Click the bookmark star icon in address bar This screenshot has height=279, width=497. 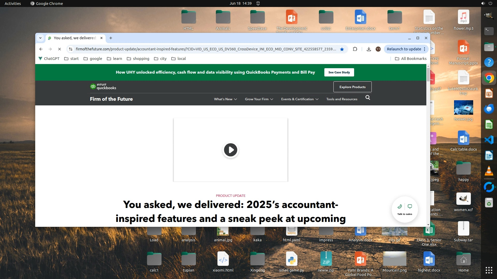click(342, 49)
